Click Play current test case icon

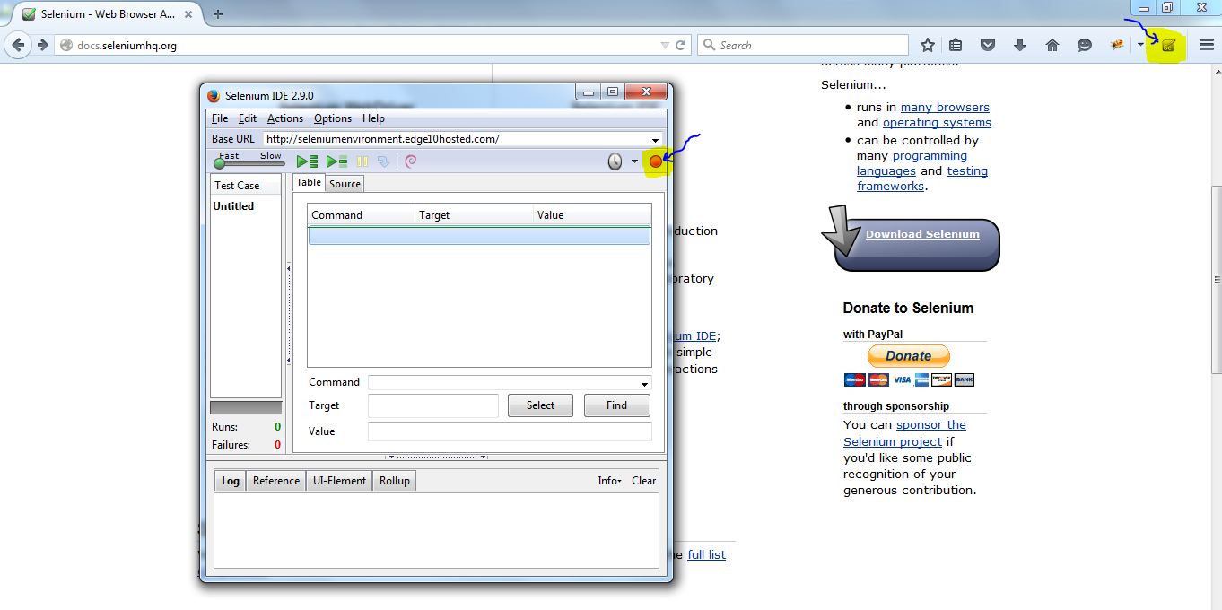pos(337,161)
